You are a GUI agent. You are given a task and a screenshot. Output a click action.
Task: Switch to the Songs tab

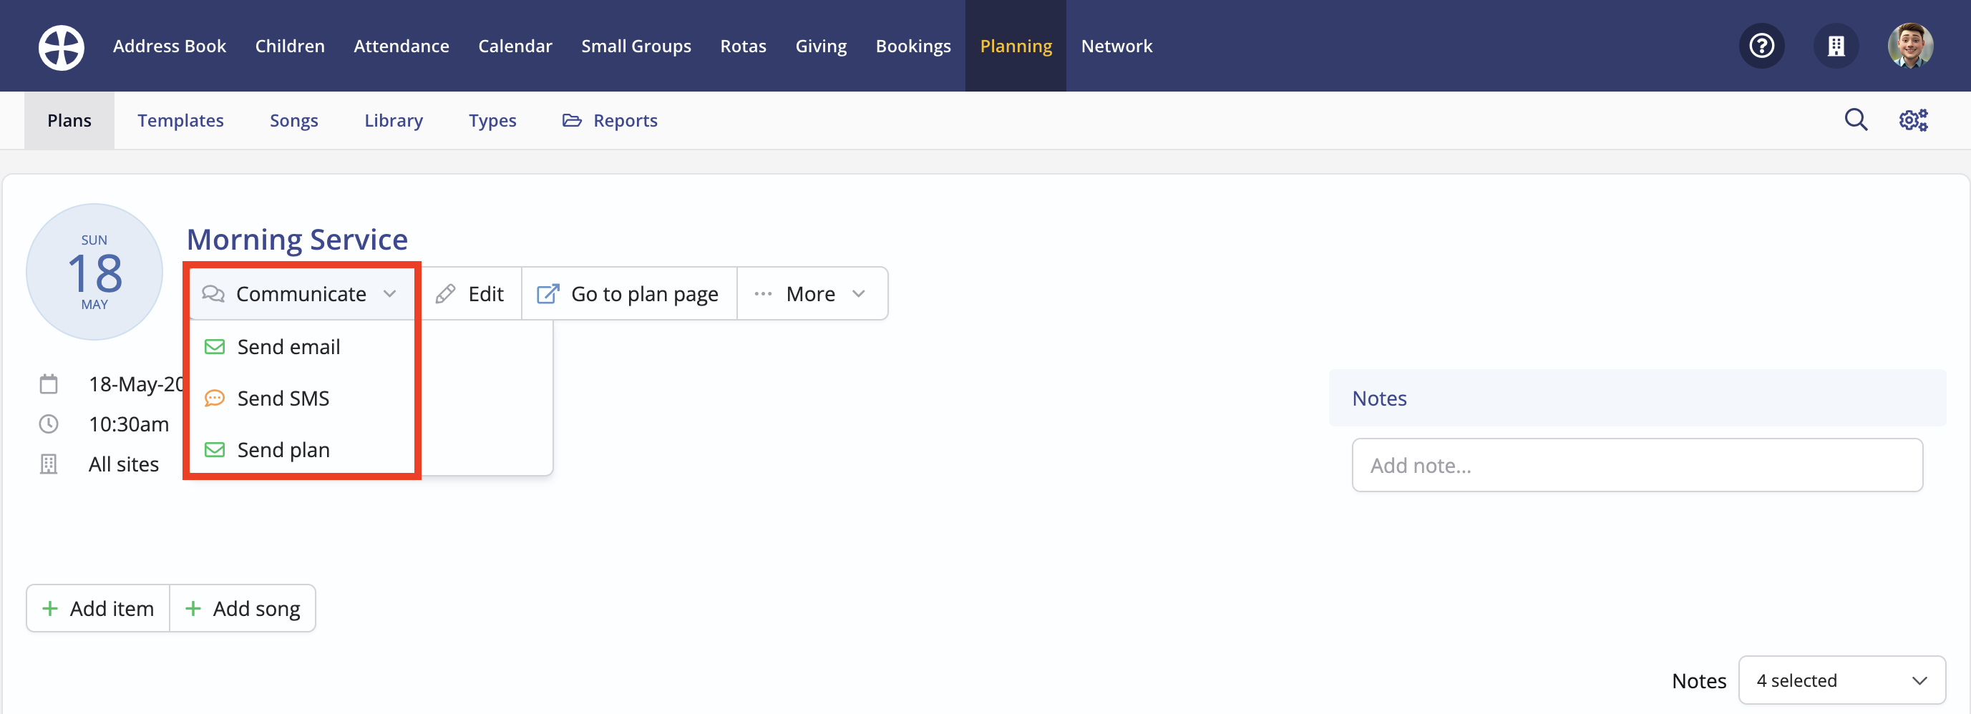294,120
